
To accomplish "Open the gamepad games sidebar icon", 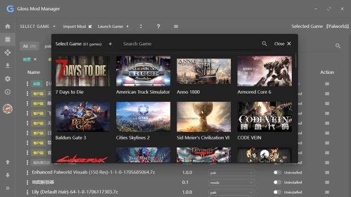I will 8,53.
